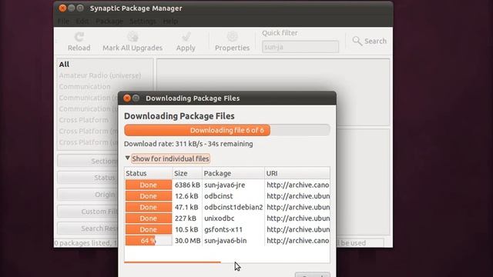Click the Origin filter button
493x277 pixels.
click(x=88, y=195)
